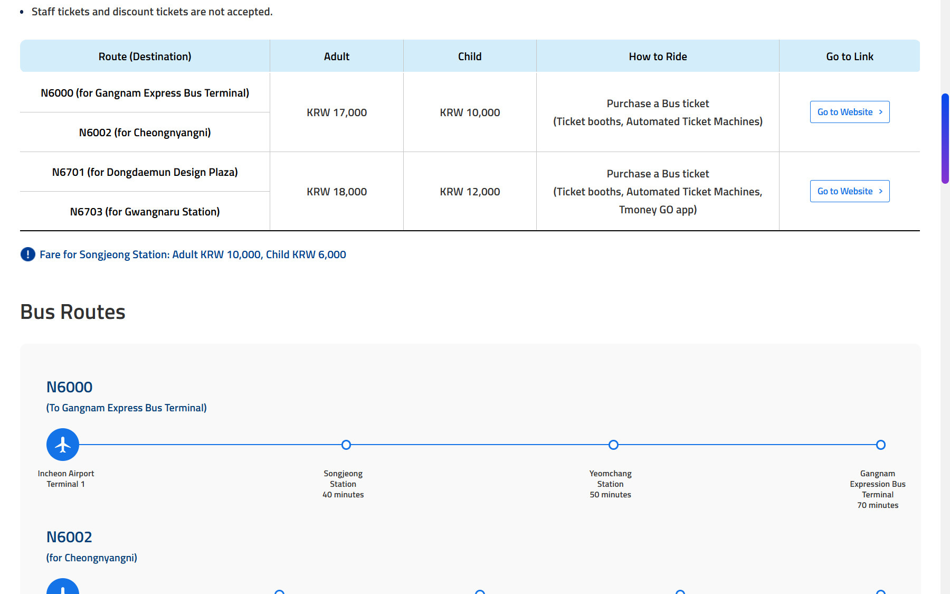Screen dimensions: 950x594
Task: Click Gangnam Expression Bus Terminal 70 minutes label
Action: point(878,489)
